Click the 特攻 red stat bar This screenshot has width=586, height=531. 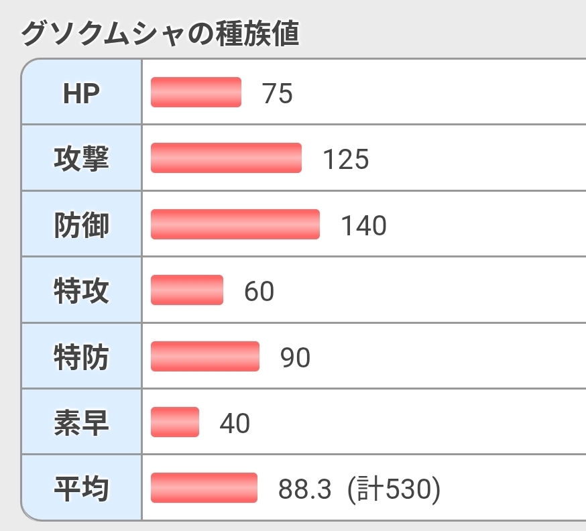point(187,290)
